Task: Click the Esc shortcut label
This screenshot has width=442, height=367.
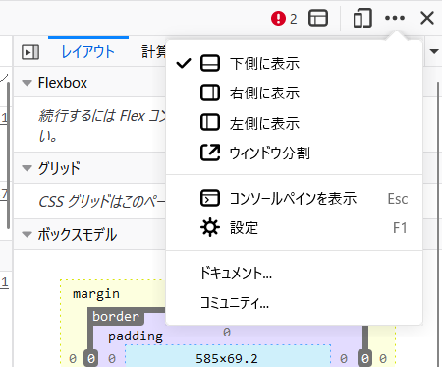Action: pyautogui.click(x=398, y=199)
